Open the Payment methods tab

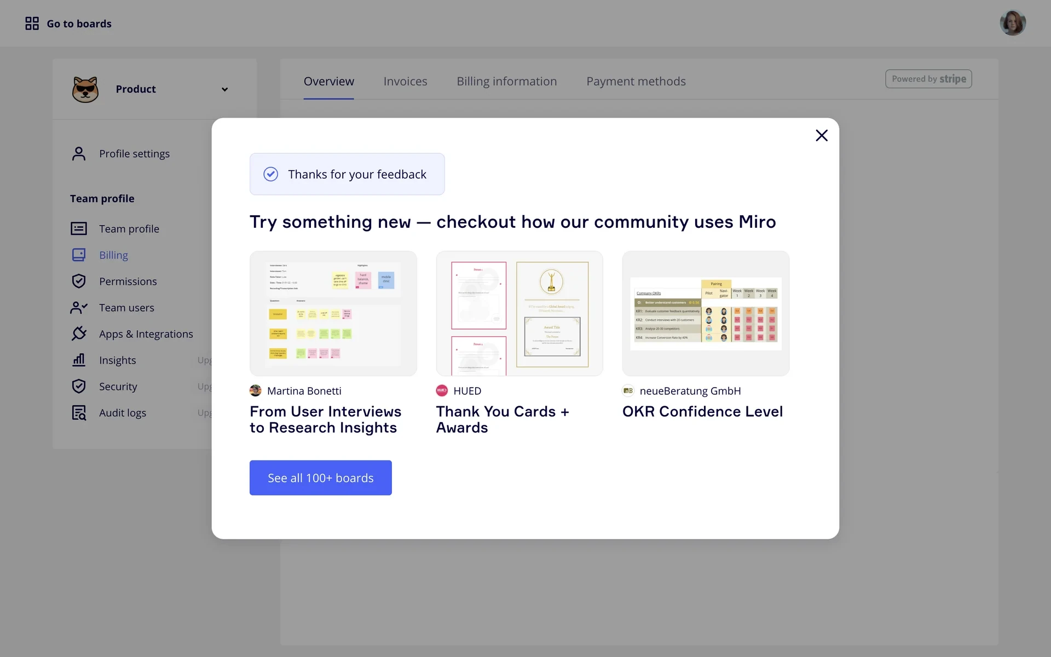point(636,81)
